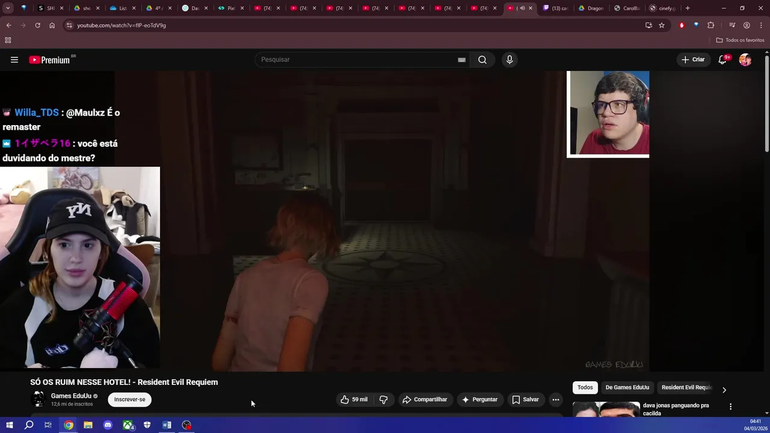
Task: Open 'dava jonas panguando pra cacilda' video title
Action: pos(676,409)
